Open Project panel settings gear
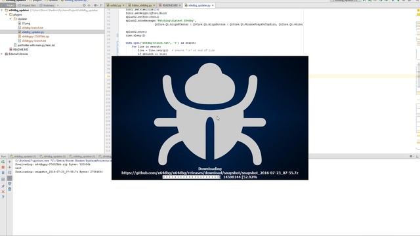Image resolution: width=420 pixels, height=236 pixels. pos(95,5)
